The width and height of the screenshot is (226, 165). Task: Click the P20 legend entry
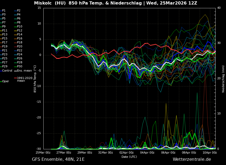[x=19, y=47]
